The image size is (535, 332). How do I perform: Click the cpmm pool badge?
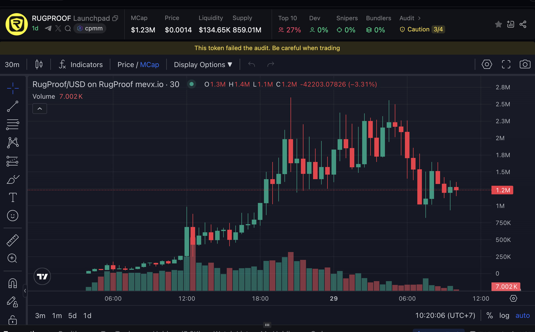(x=90, y=28)
